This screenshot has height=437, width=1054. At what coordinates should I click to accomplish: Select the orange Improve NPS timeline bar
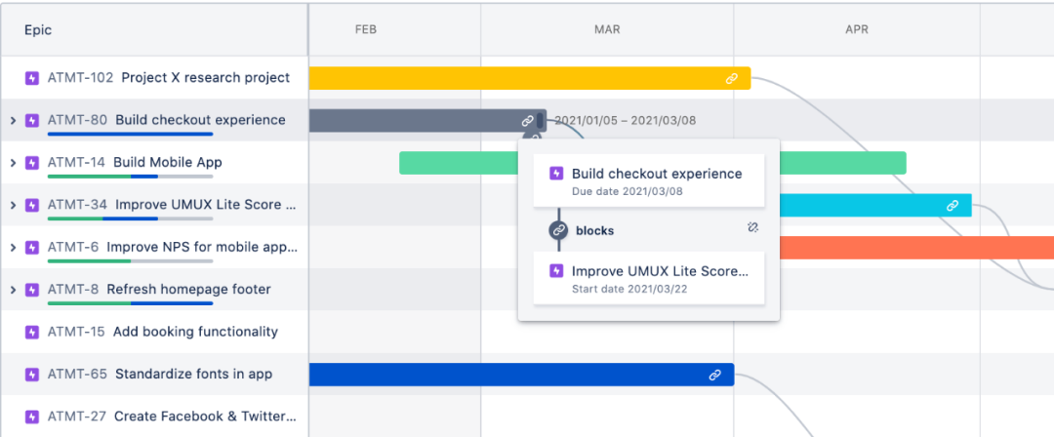tap(916, 248)
